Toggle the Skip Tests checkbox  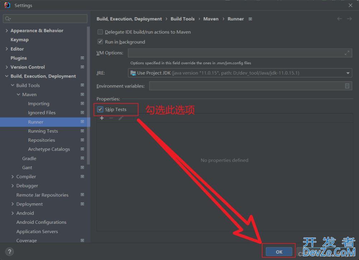click(100, 109)
